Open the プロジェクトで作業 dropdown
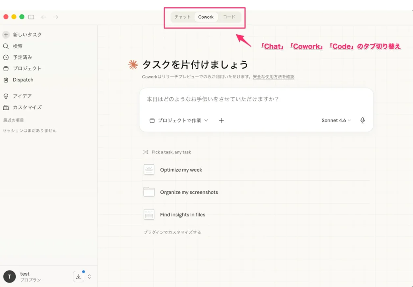Viewport: 413px width, 287px height. click(179, 120)
